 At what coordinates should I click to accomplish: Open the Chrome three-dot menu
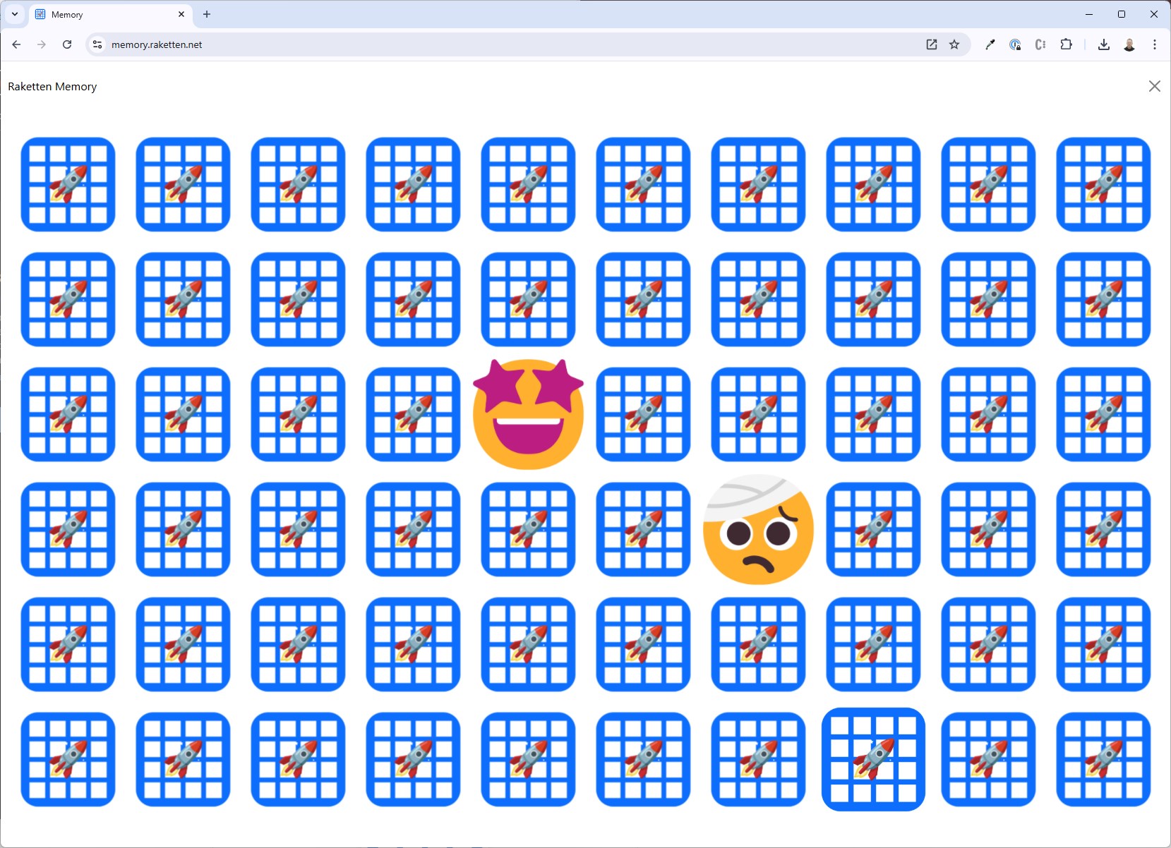1155,44
